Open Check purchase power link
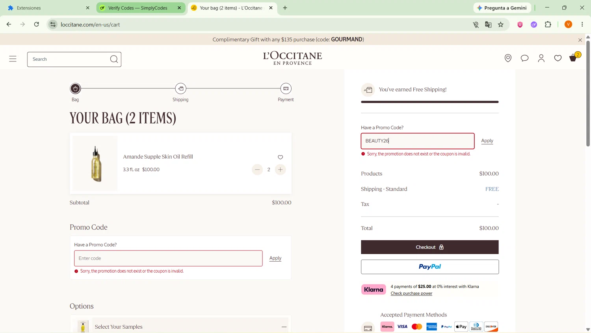The image size is (591, 333). click(x=411, y=294)
